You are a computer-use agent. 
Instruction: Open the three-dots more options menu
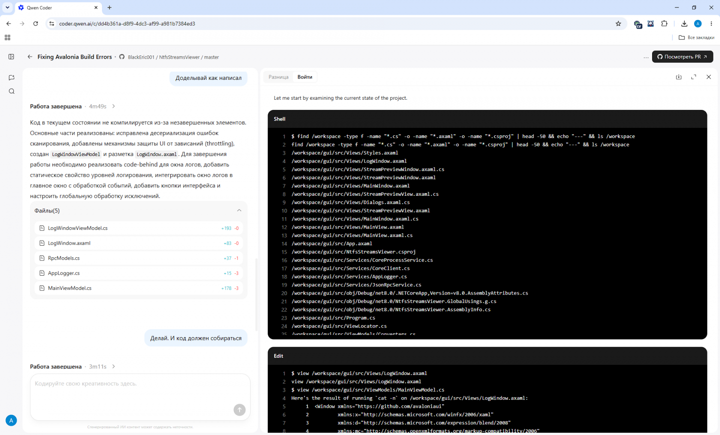(x=646, y=57)
